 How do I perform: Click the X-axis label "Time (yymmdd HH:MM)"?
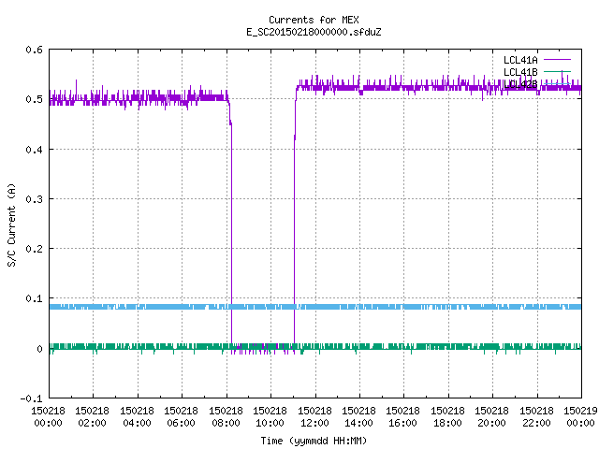(314, 441)
